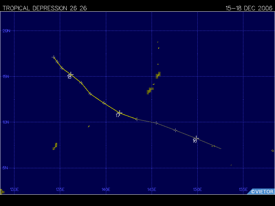Select the 155E longitude label
Screen dimensions: 275x206
(243, 189)
